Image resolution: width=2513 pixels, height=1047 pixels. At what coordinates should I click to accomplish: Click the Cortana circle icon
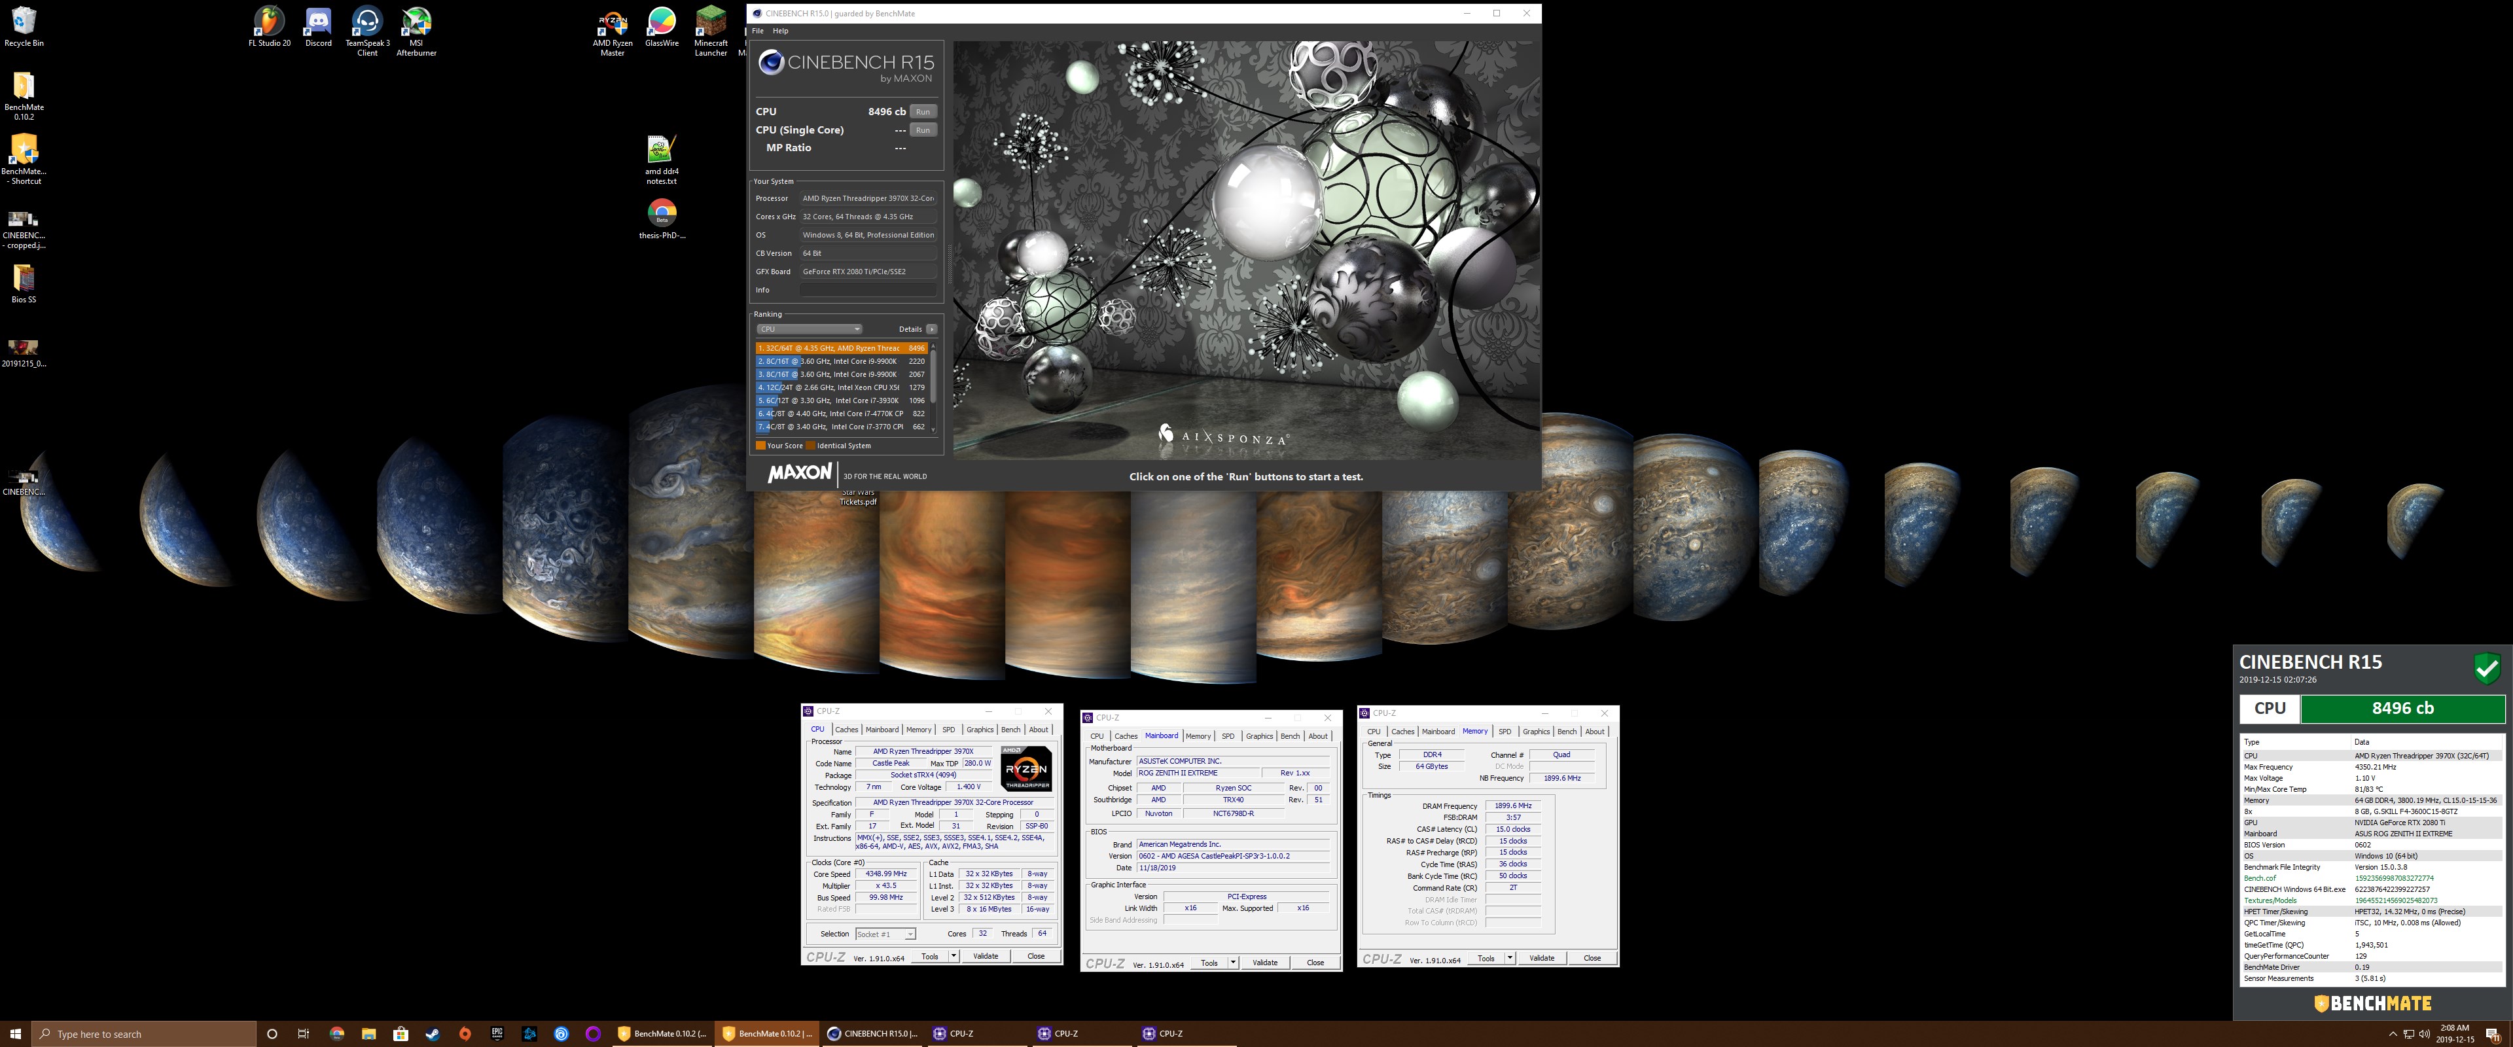pyautogui.click(x=272, y=1033)
